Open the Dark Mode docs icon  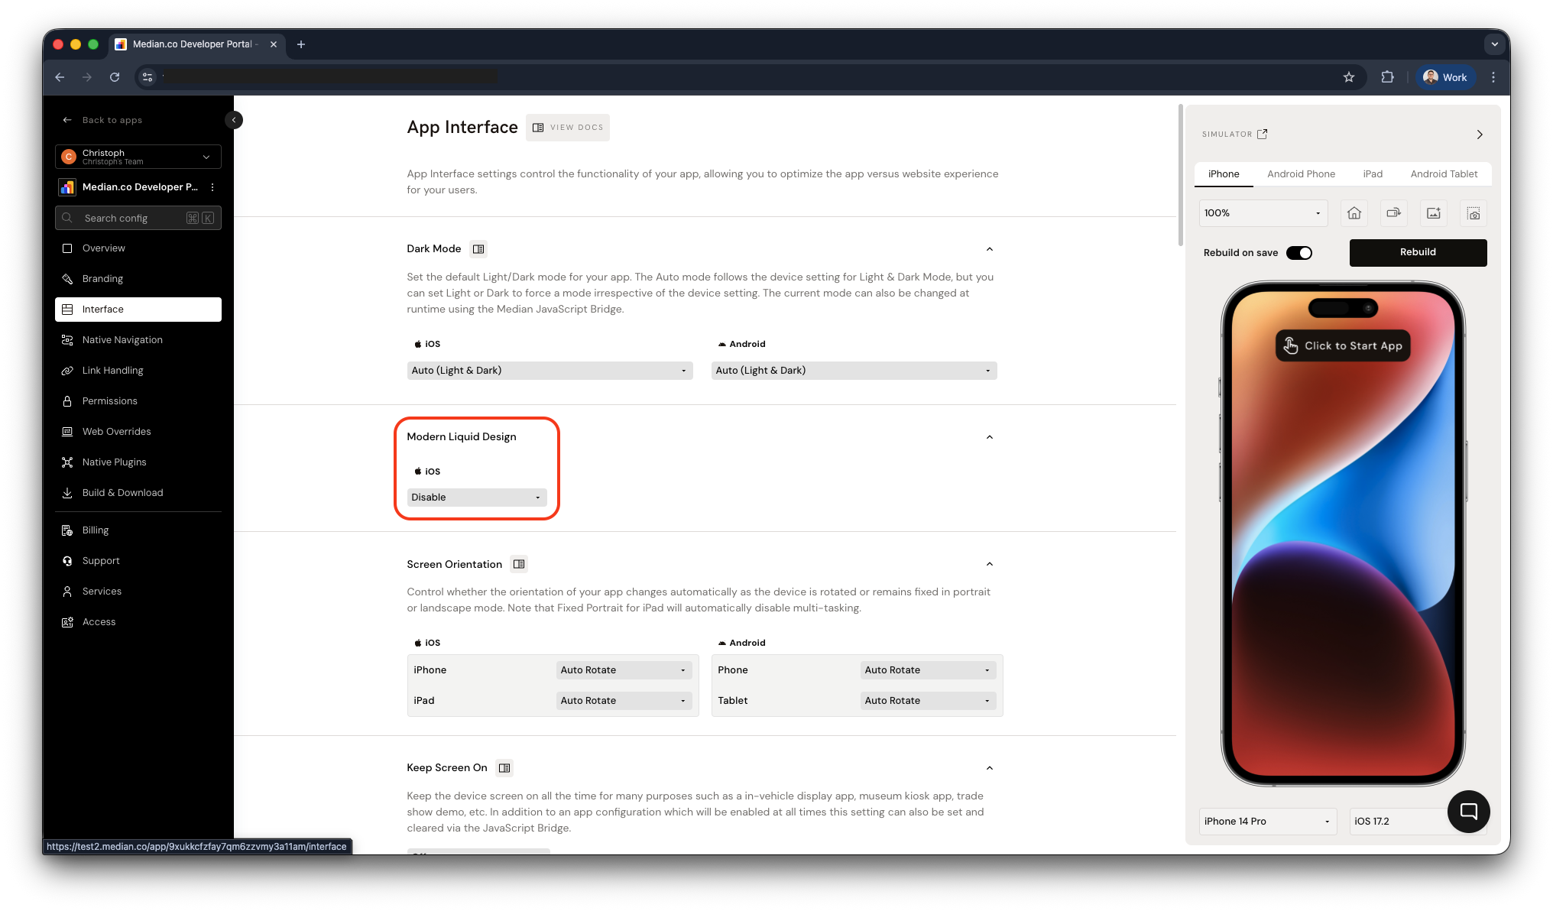478,249
